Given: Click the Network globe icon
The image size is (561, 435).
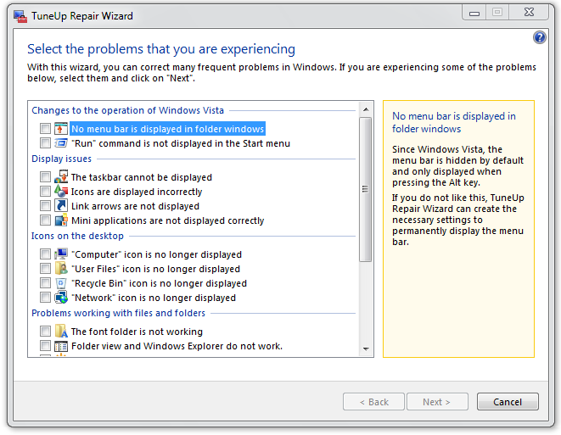Looking at the screenshot, I should coord(61,298).
